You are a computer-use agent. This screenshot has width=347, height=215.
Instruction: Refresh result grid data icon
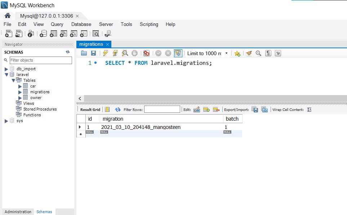[118, 109]
